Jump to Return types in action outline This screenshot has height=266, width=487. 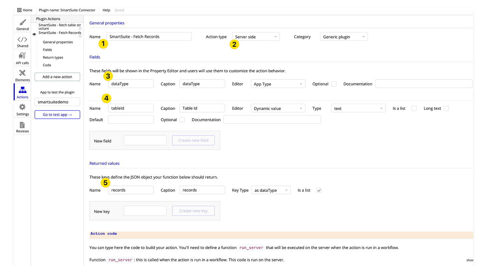pos(53,57)
